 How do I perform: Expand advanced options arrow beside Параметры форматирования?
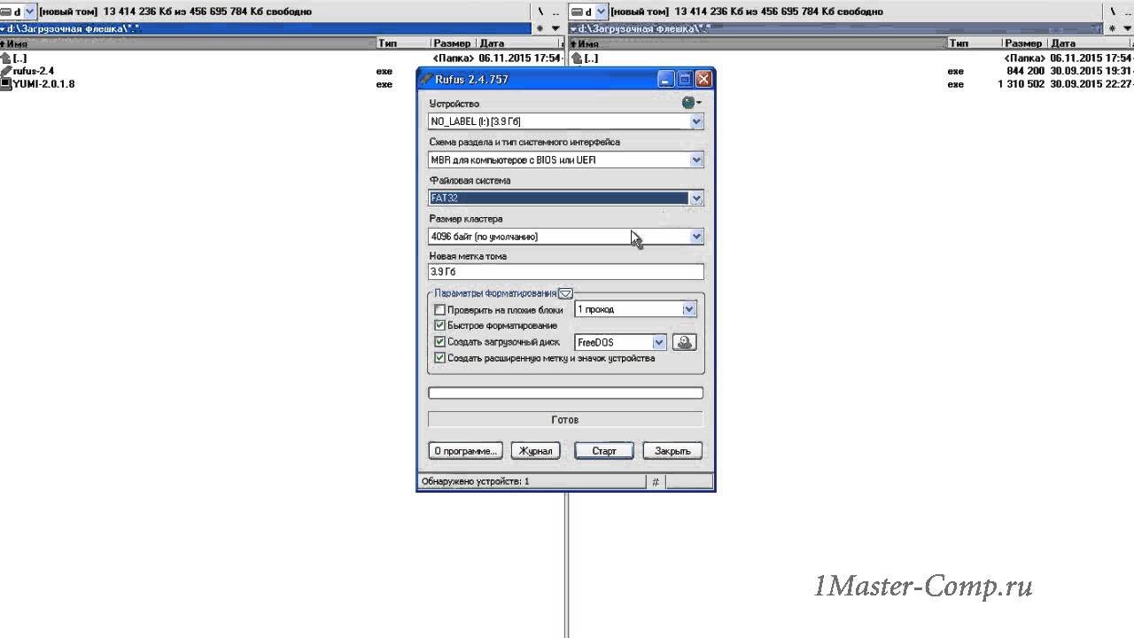[x=565, y=293]
